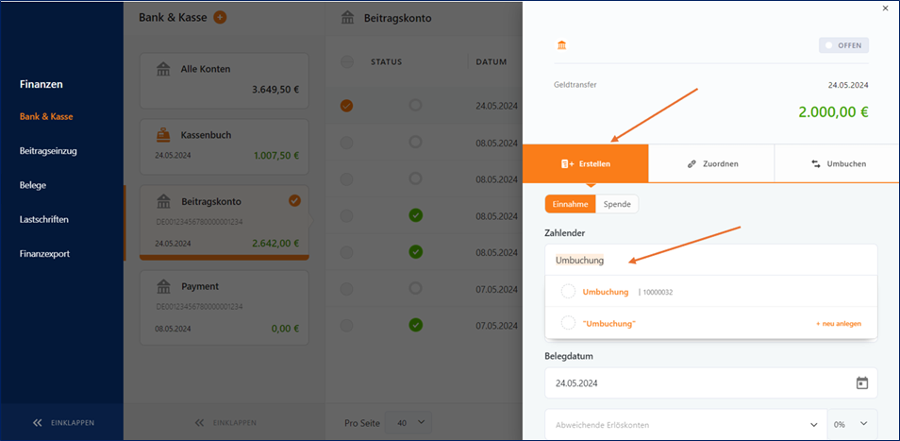Uncheck the orange checkbox on the 24.05.2024 row
The height and width of the screenshot is (441, 900).
pyautogui.click(x=346, y=106)
